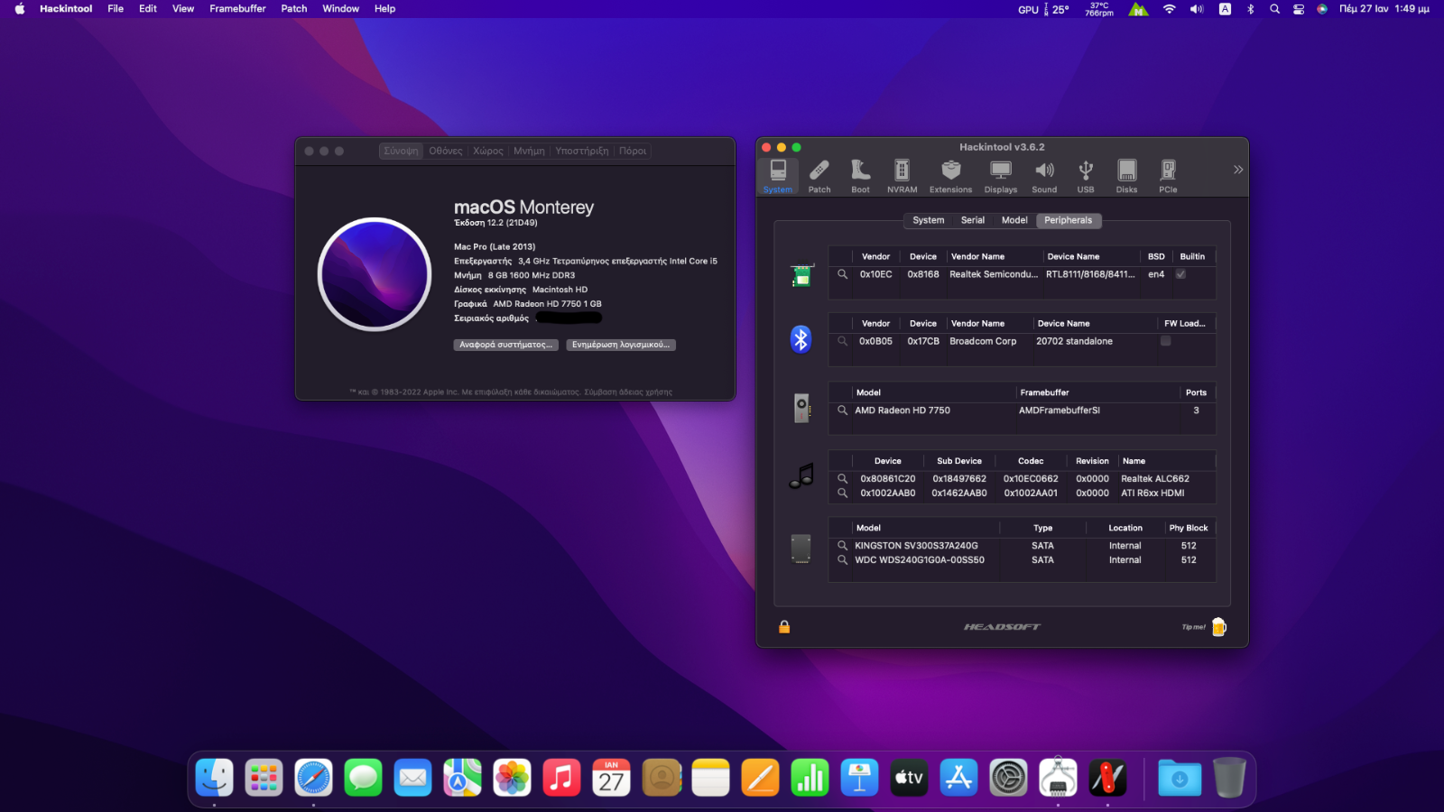Open the Χώρος tab in About This Mac
The image size is (1444, 812).
point(488,152)
